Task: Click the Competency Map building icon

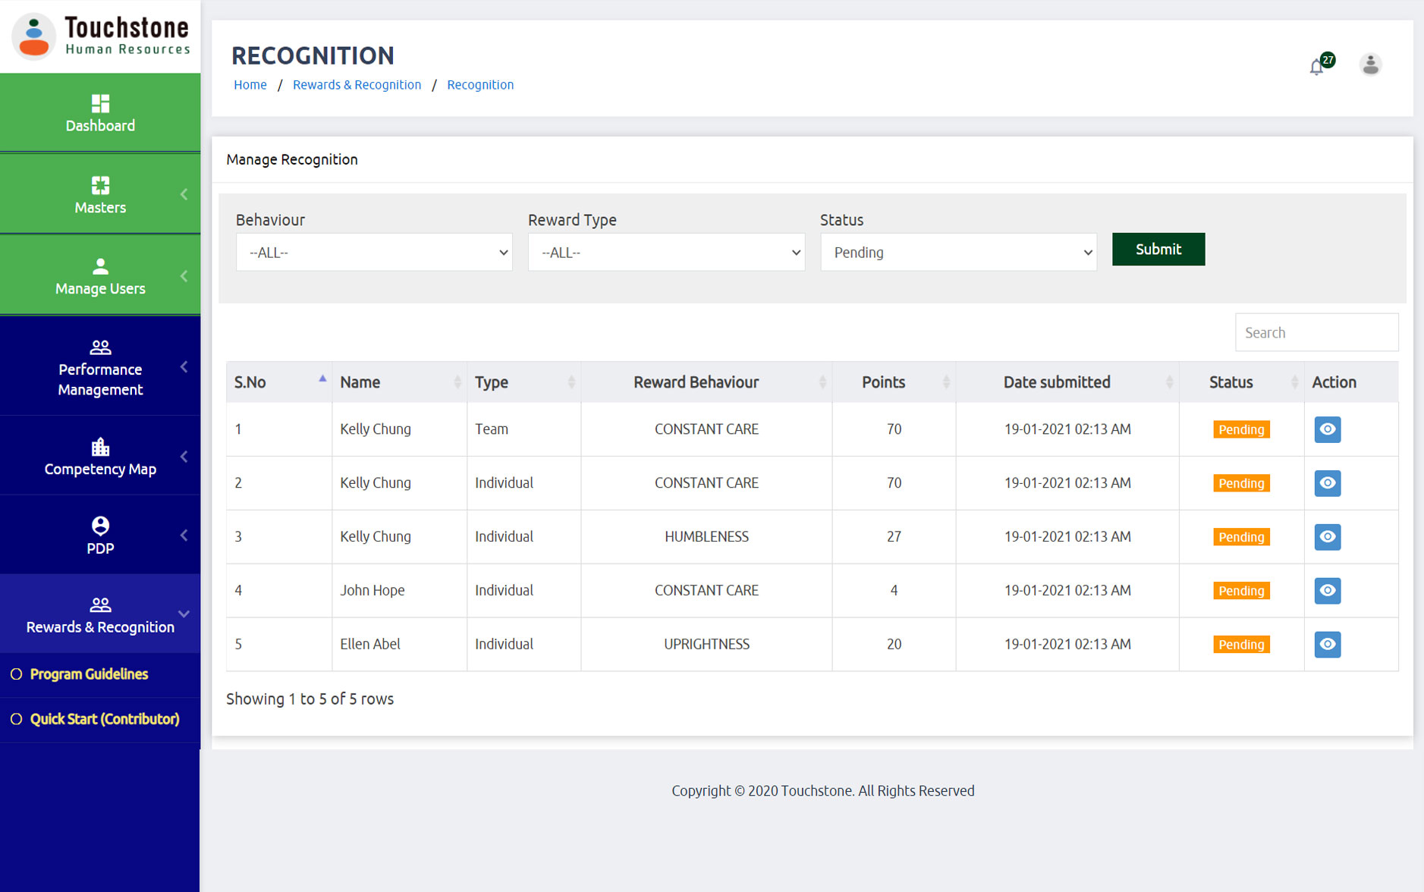Action: 100,447
